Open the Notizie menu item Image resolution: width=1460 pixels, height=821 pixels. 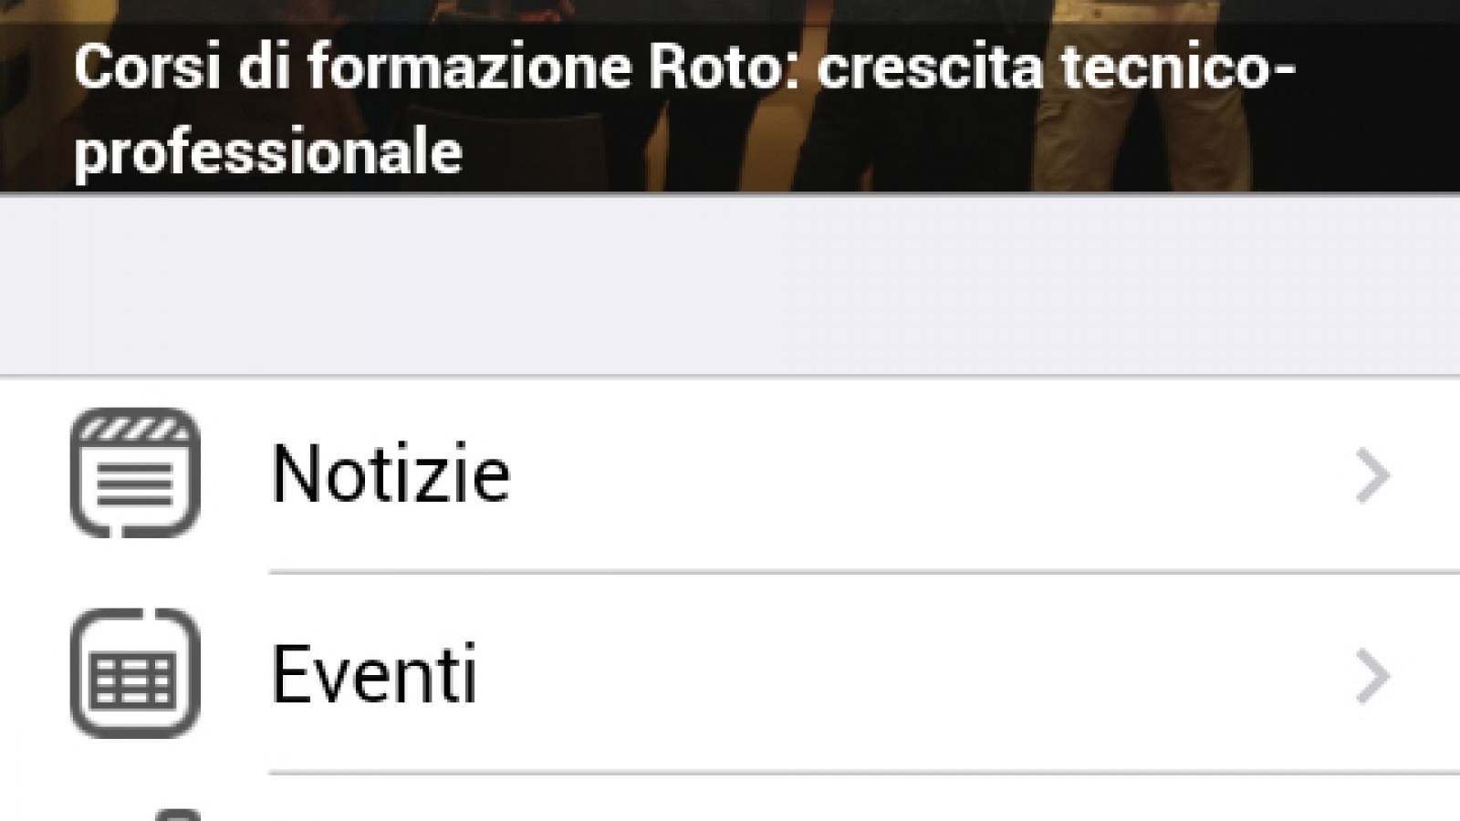(x=730, y=474)
